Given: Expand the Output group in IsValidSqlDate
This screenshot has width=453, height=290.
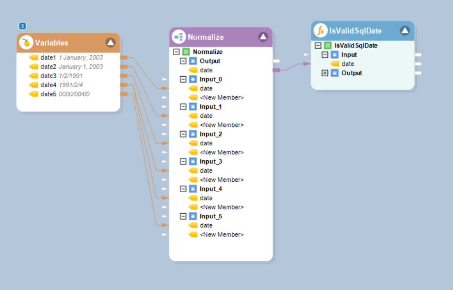Looking at the screenshot, I should 325,73.
